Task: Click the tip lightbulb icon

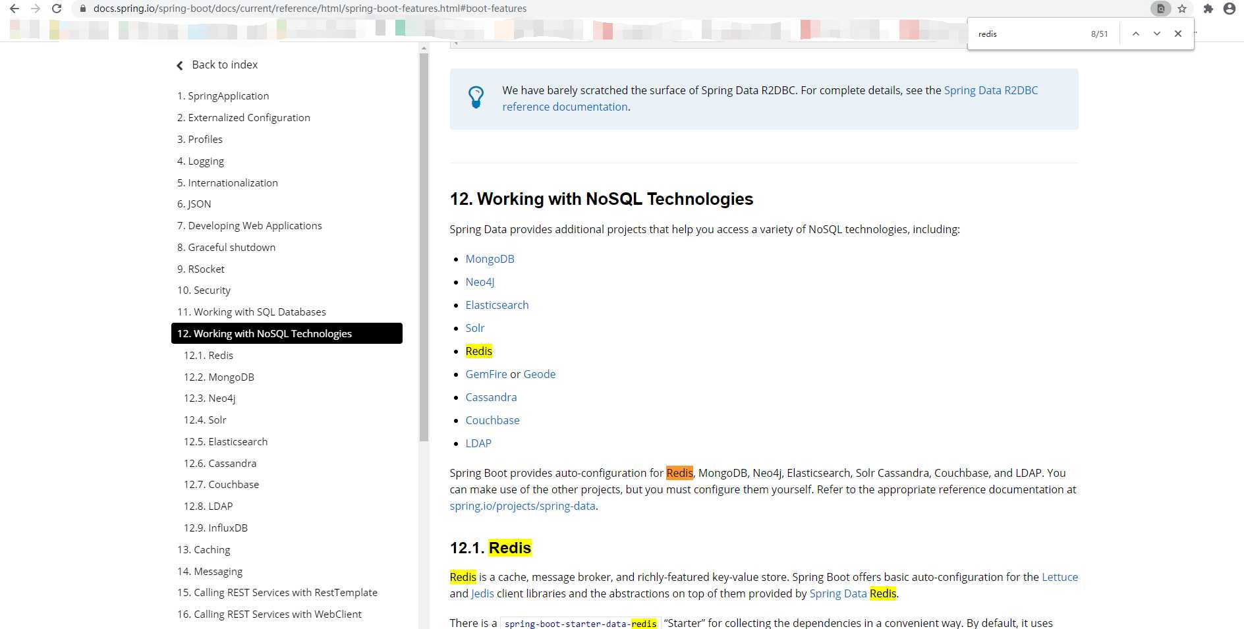Action: 476,97
